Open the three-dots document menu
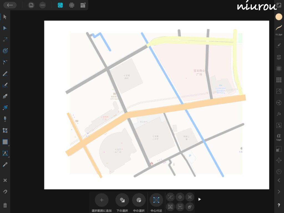The image size is (284, 213). coord(42,5)
